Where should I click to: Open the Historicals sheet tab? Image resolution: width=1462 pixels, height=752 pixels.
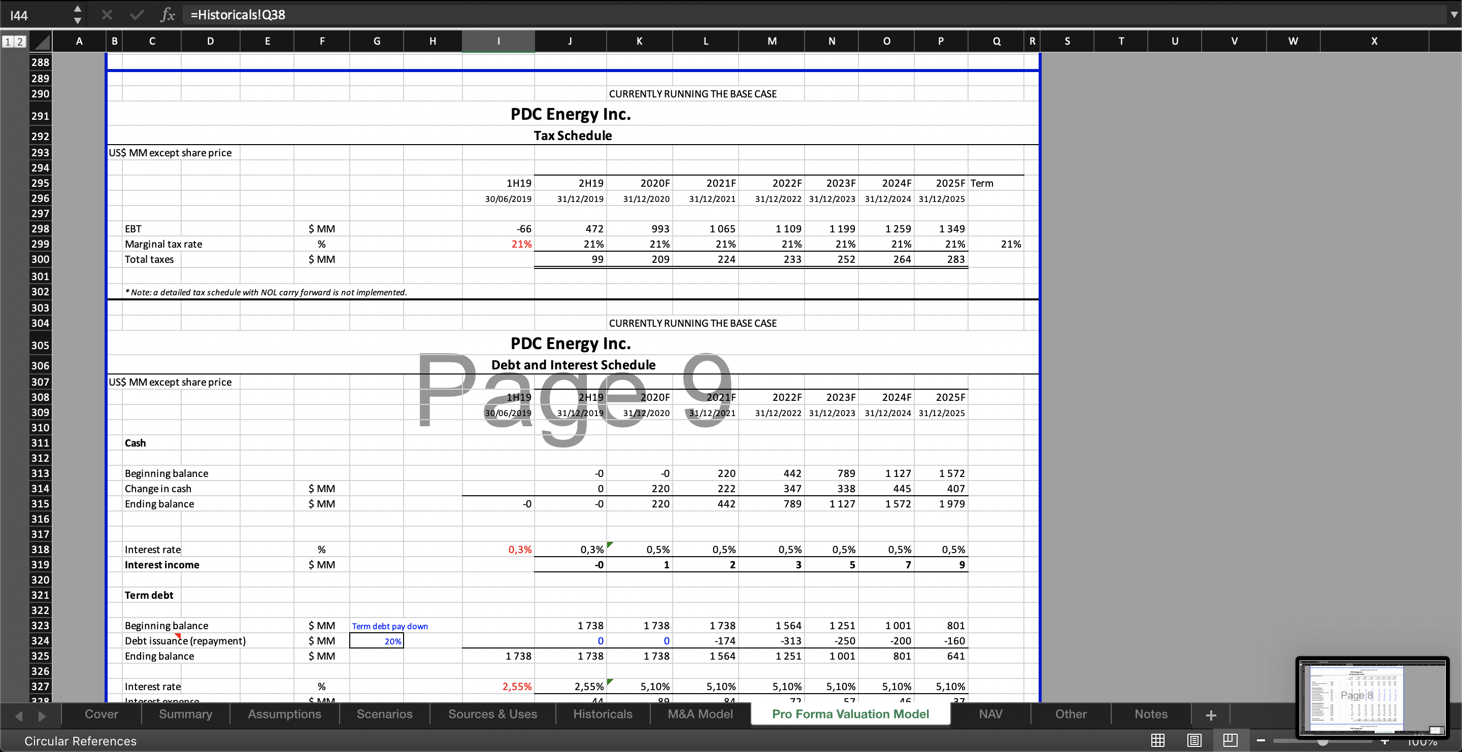point(603,714)
